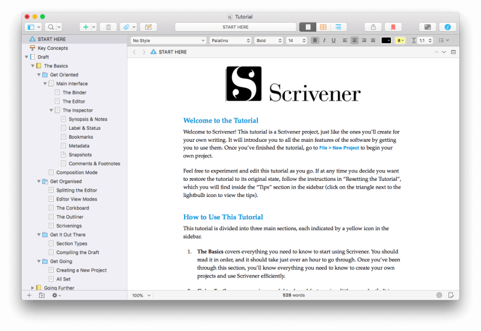The image size is (481, 331).
Task: Click the START HERE quick search field
Action: coord(236,27)
